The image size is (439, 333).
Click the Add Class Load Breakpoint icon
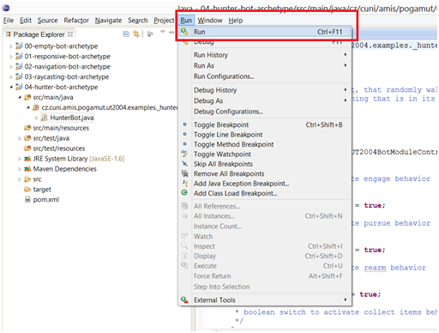[x=184, y=193]
